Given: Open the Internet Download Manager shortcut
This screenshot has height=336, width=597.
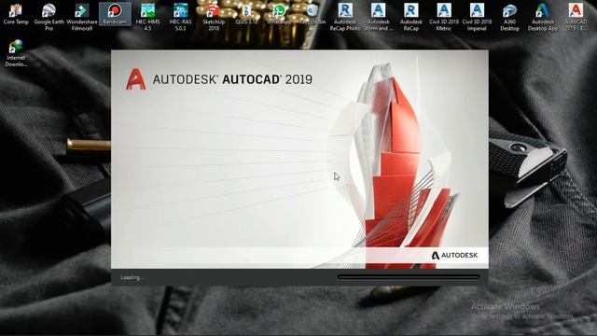Looking at the screenshot, I should tap(16, 53).
